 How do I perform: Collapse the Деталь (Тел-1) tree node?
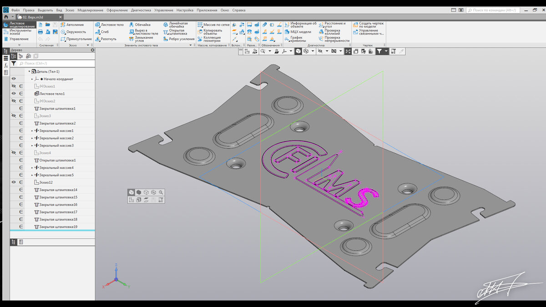point(29,71)
